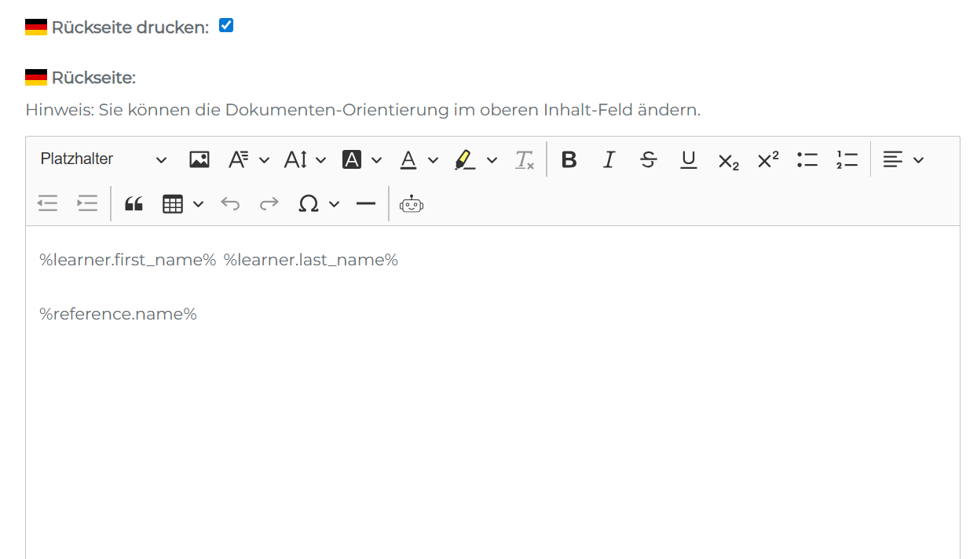This screenshot has width=977, height=559.
Task: Click the insert image icon
Action: tap(199, 160)
